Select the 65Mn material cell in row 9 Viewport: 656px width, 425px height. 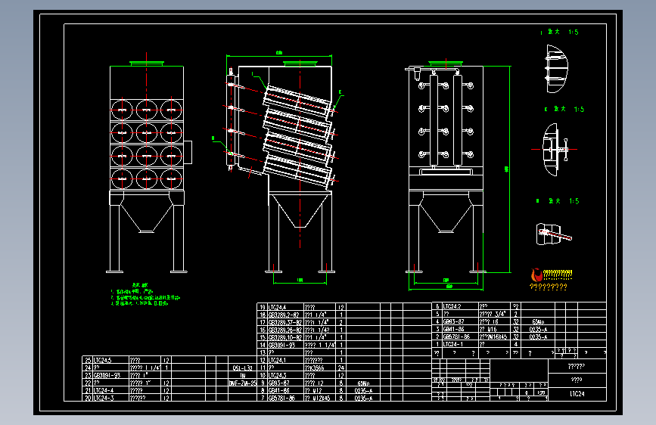coord(363,383)
